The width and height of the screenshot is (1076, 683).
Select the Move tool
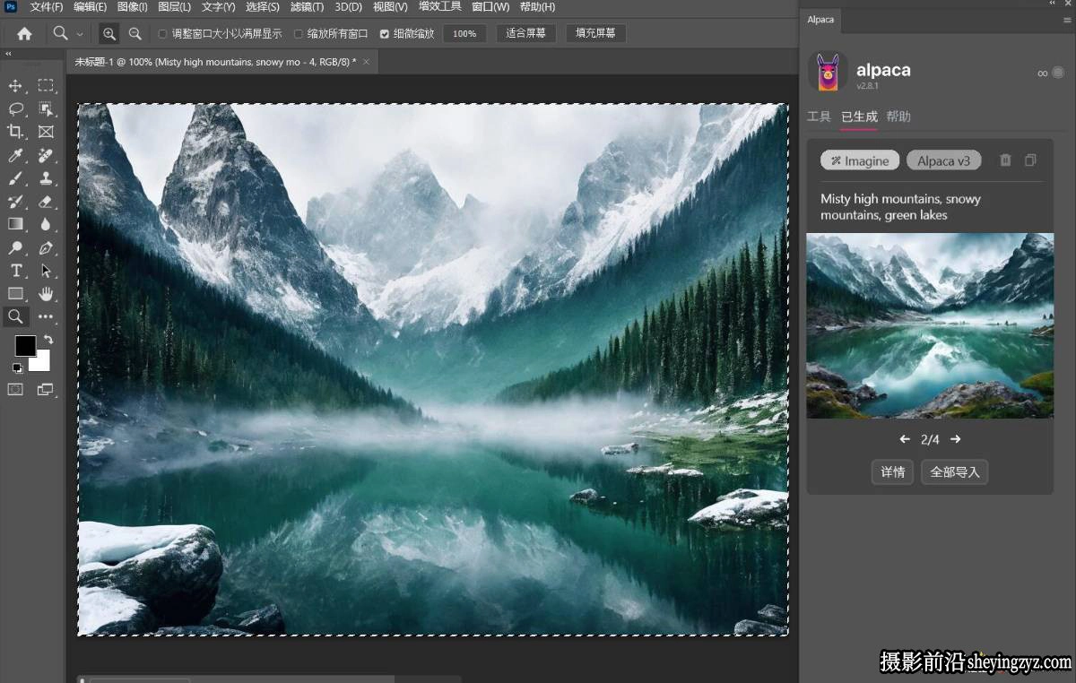click(x=15, y=86)
